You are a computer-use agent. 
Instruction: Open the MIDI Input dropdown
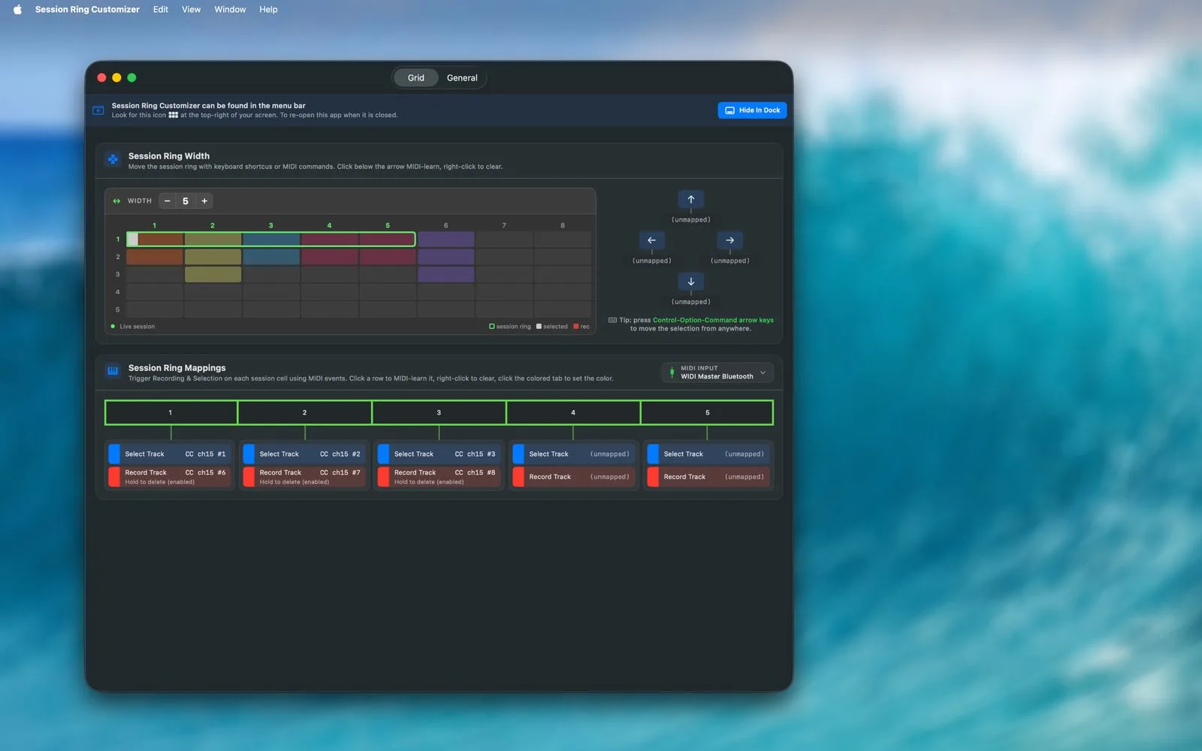[x=718, y=372]
